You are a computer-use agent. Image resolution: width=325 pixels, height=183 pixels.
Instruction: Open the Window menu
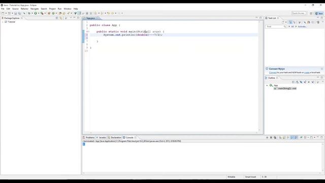click(68, 9)
